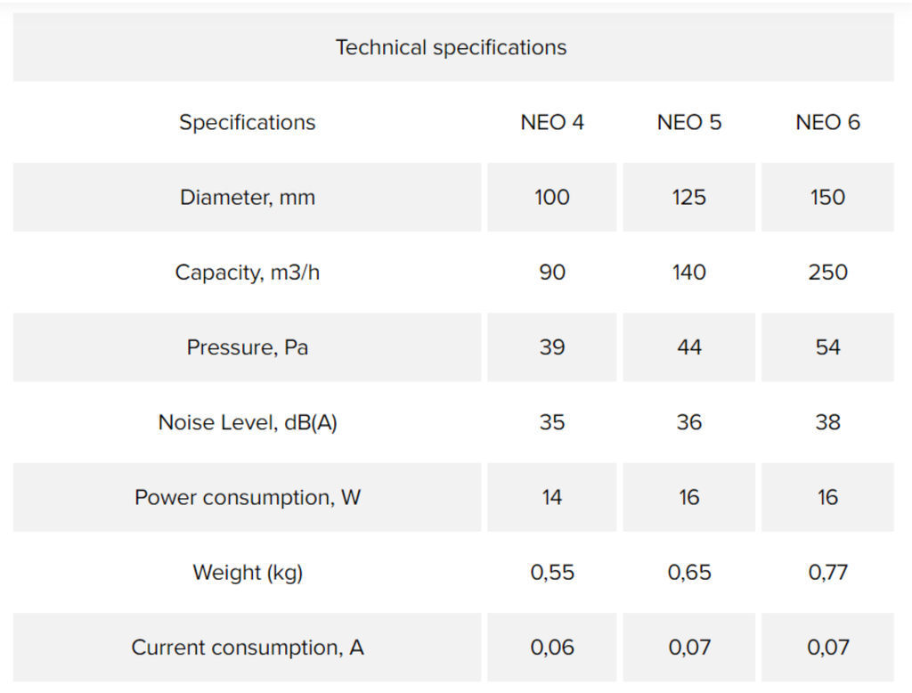Viewport: 912px width, 693px height.
Task: Select the NEO 5 column heading
Action: (689, 122)
